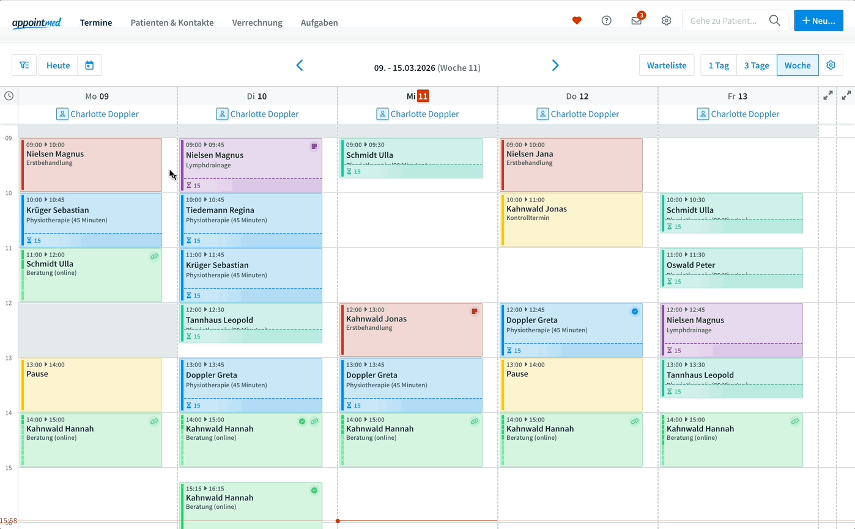Open the calendar date picker icon

[89, 65]
